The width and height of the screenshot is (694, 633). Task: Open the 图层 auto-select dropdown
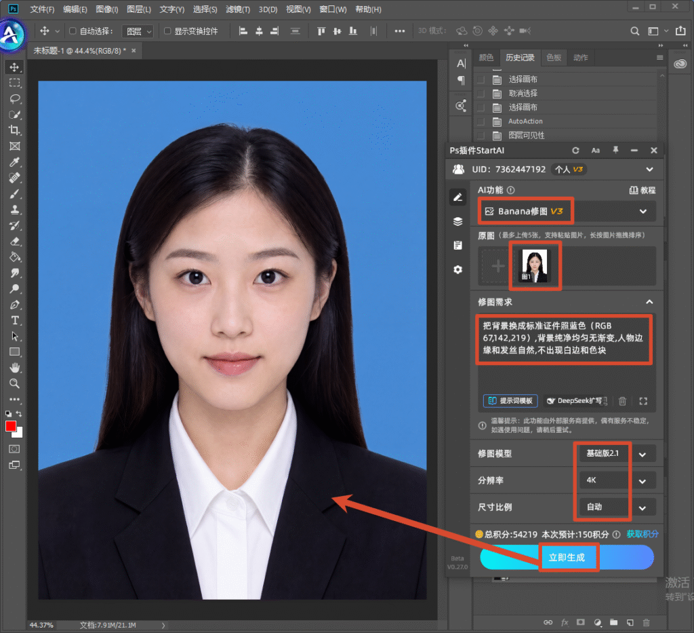point(138,31)
